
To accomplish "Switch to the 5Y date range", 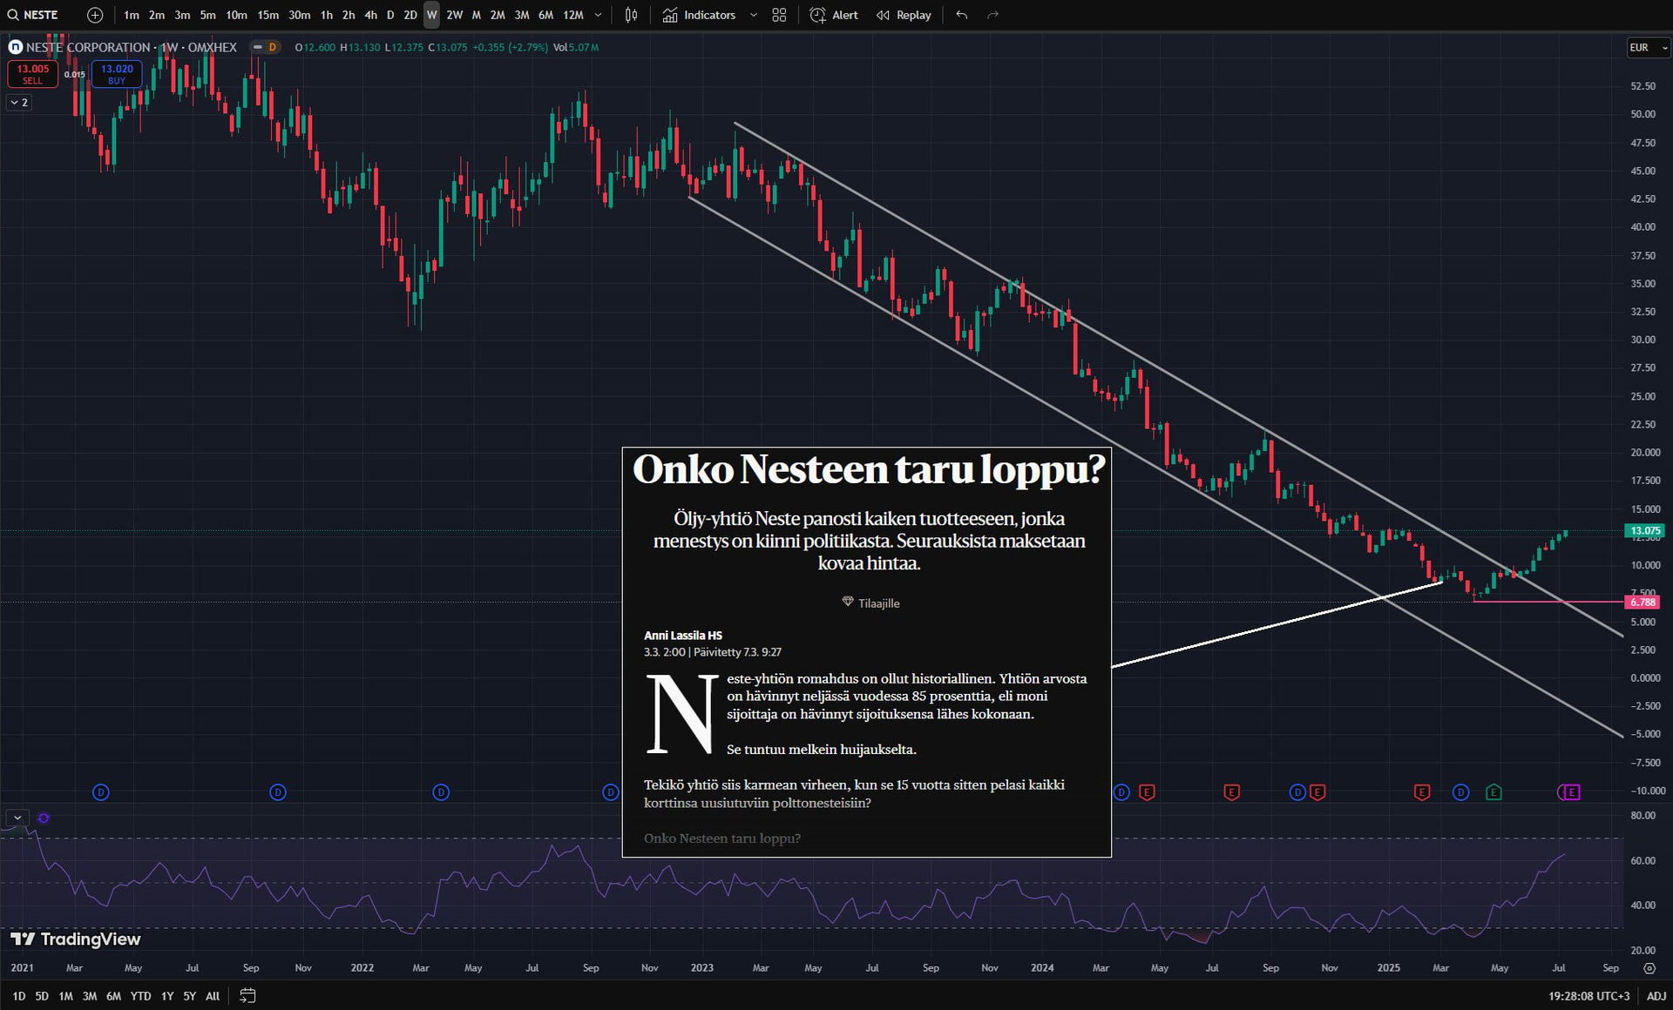I will [189, 995].
